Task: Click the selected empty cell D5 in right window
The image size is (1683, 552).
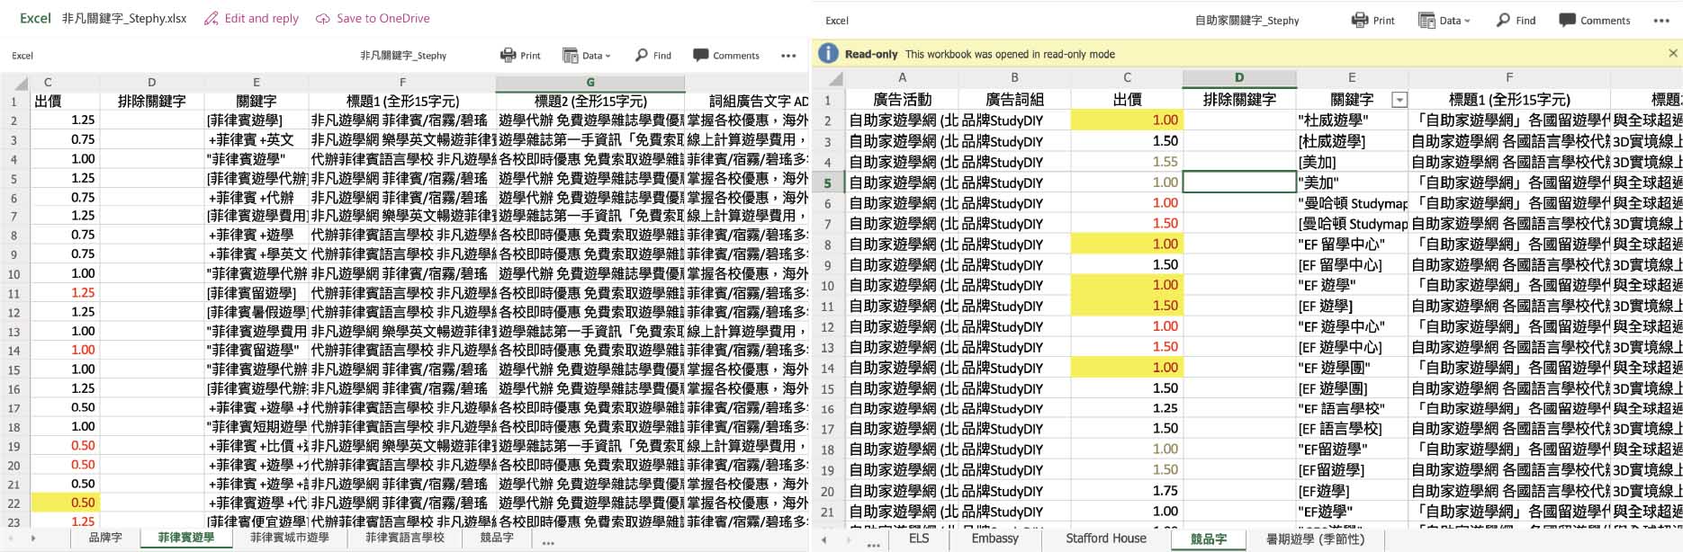Action: (1239, 183)
